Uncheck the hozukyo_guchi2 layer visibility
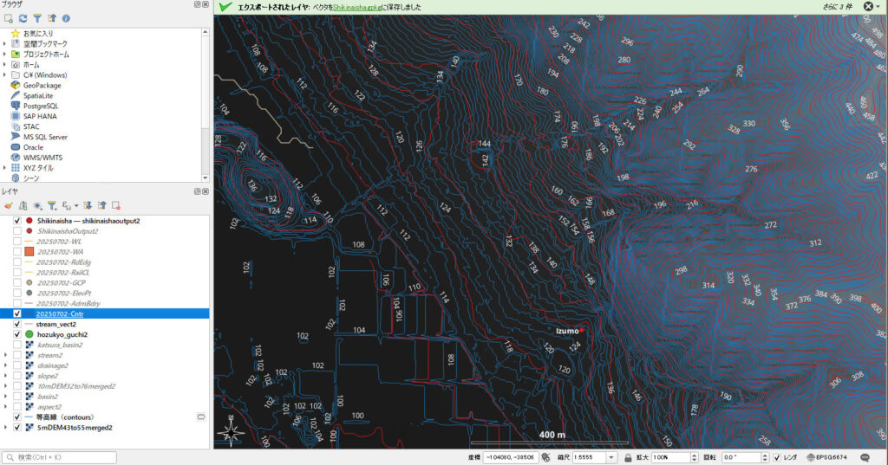 click(x=17, y=334)
